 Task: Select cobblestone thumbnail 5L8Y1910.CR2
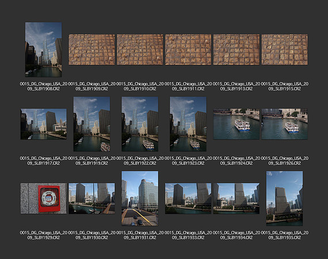[140, 50]
